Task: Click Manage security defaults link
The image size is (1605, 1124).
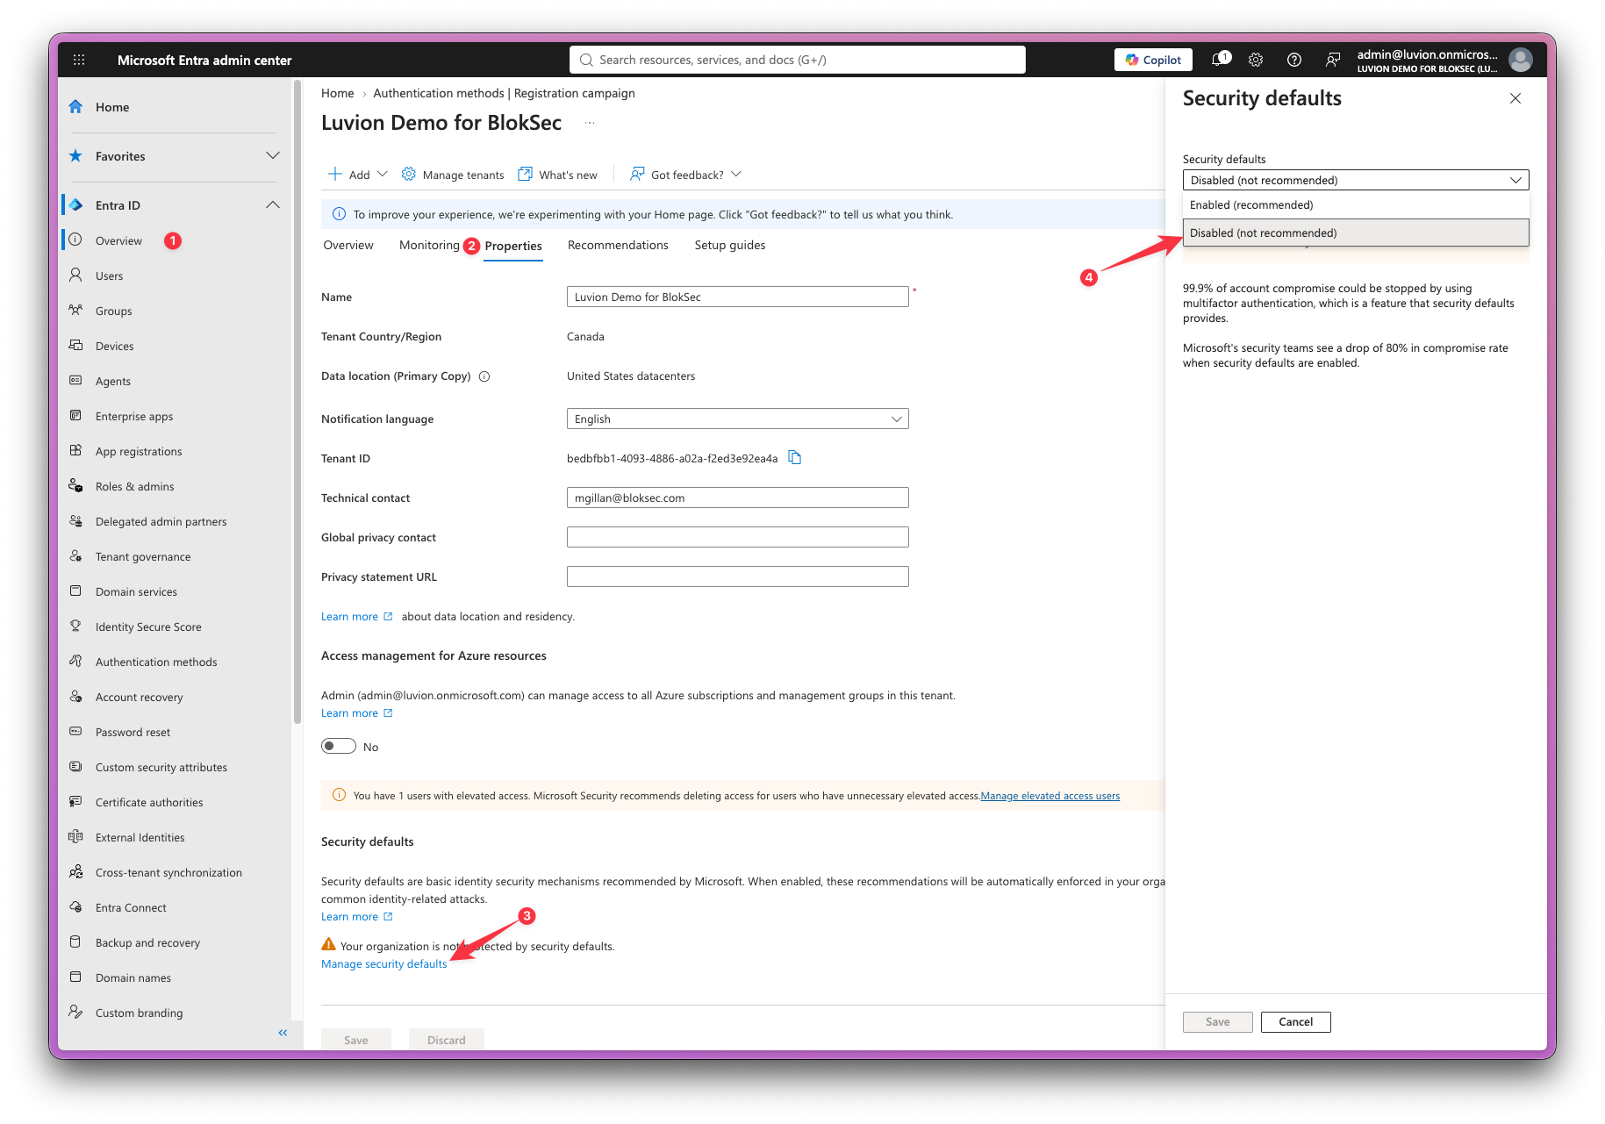Action: tap(384, 964)
